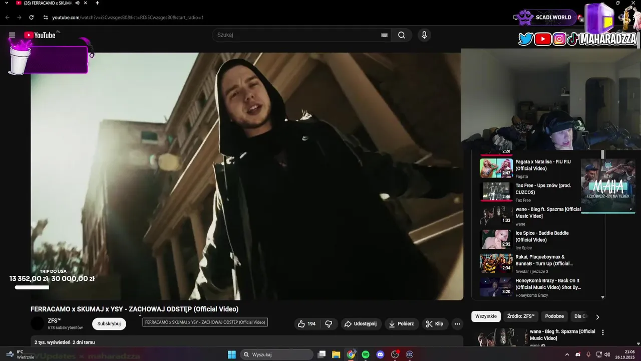641x361 pixels.
Task: Like the video with 194 likes
Action: (x=306, y=324)
